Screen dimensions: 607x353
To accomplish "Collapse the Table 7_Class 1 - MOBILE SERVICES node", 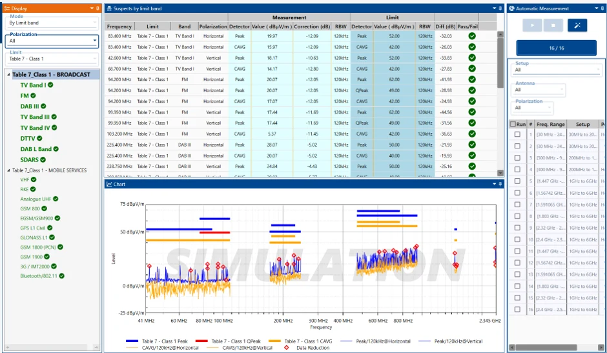I will click(8, 170).
